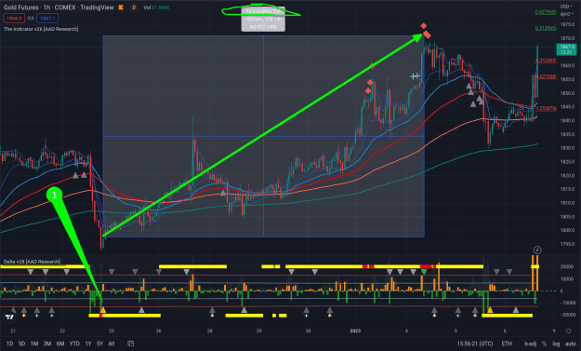Screen dimensions: 581x351
Task: Select the 5D time range
Action: pos(22,344)
